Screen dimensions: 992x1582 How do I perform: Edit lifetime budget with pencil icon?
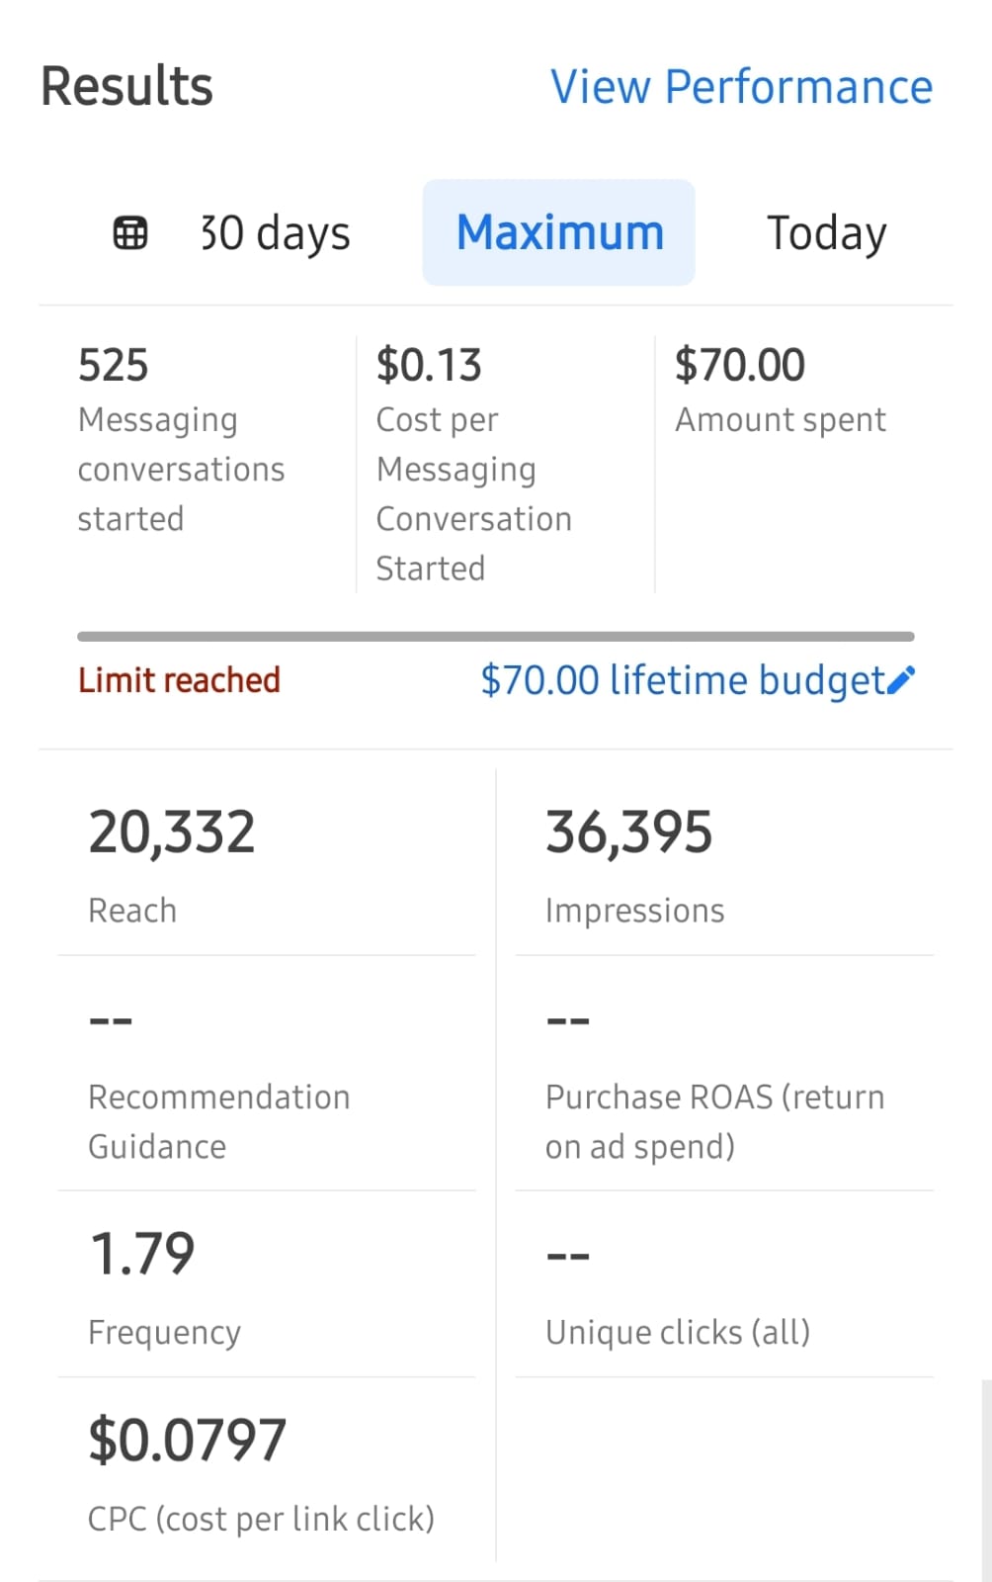tap(901, 680)
